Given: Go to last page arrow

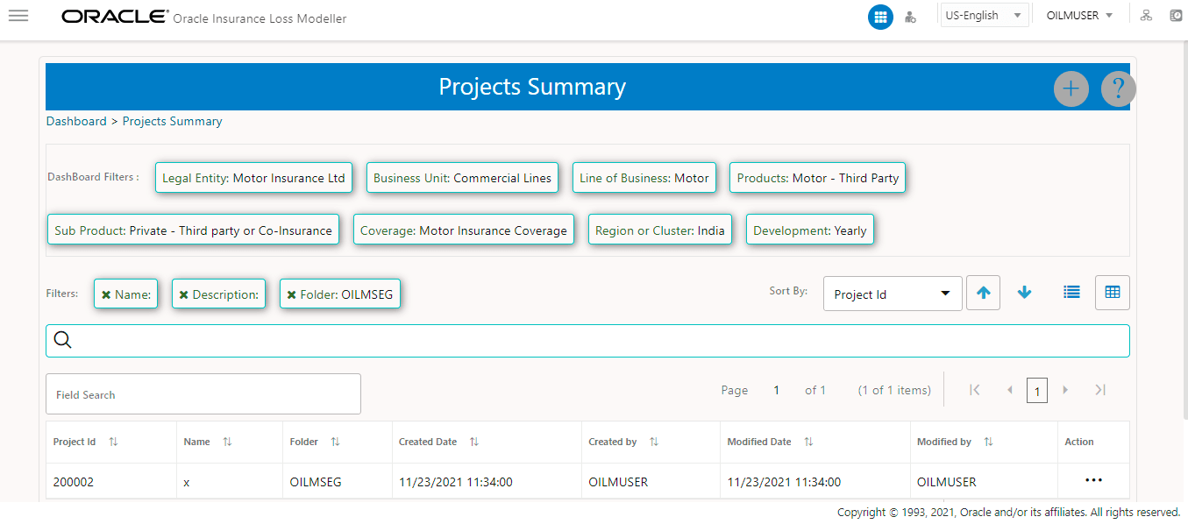Looking at the screenshot, I should click(1100, 390).
